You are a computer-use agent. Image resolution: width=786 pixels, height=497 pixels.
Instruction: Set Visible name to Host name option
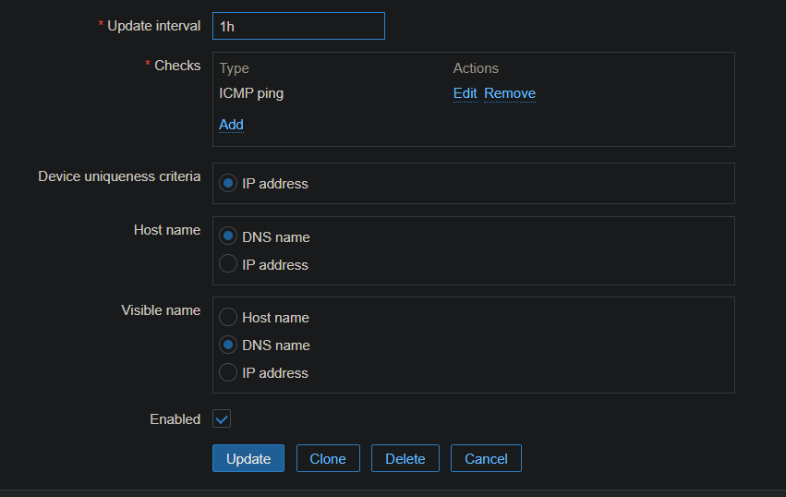(x=229, y=318)
